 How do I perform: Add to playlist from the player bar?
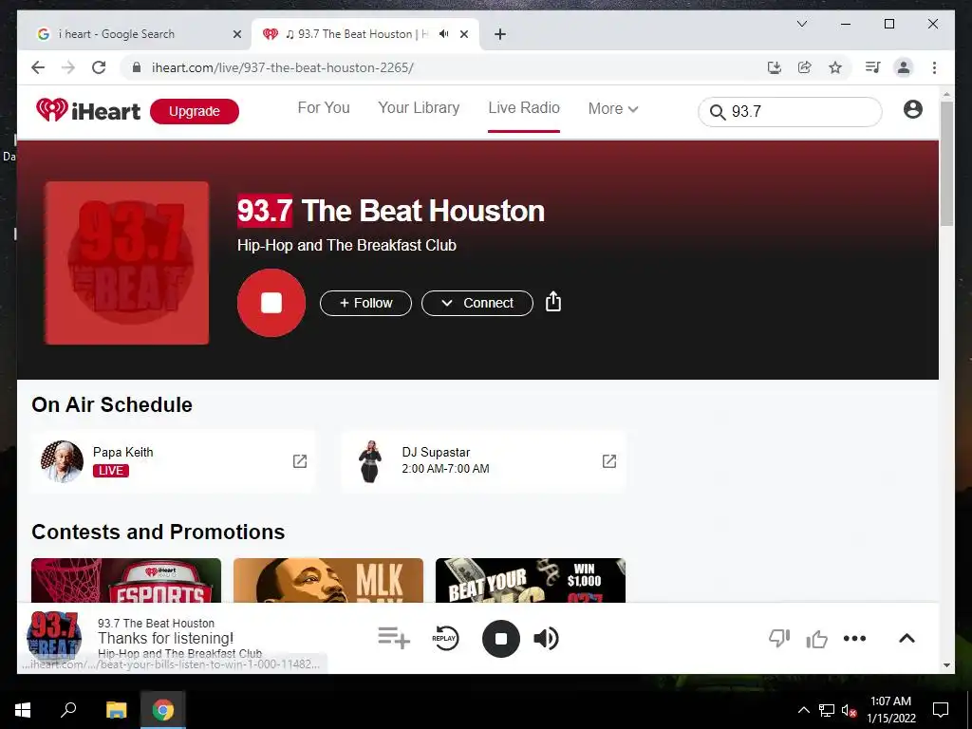point(394,638)
